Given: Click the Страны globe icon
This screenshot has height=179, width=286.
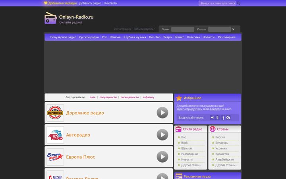Looking at the screenshot, I should coord(213,129).
